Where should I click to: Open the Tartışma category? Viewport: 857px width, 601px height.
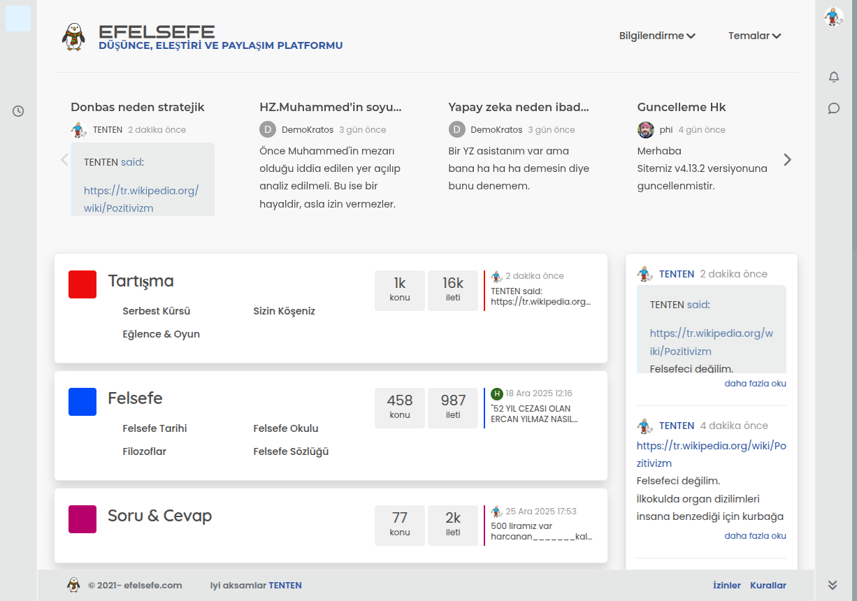tap(141, 281)
